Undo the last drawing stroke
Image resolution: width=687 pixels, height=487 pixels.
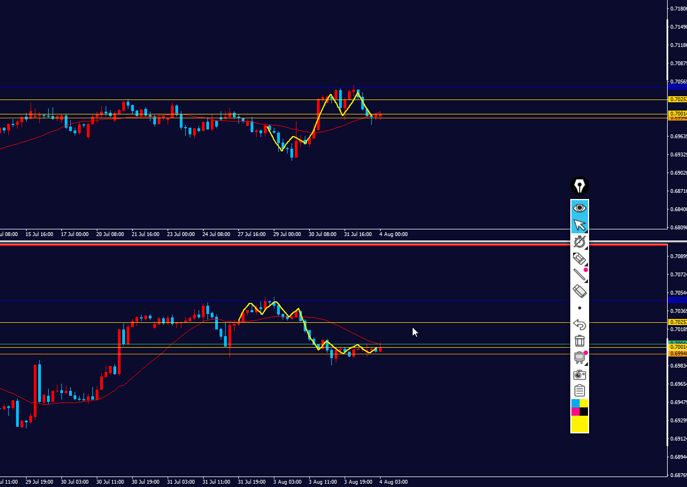(x=580, y=324)
